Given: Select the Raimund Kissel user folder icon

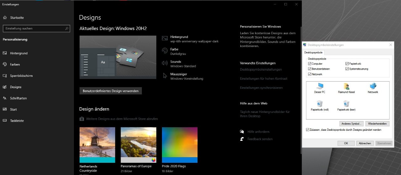Looking at the screenshot, I should point(346,86).
